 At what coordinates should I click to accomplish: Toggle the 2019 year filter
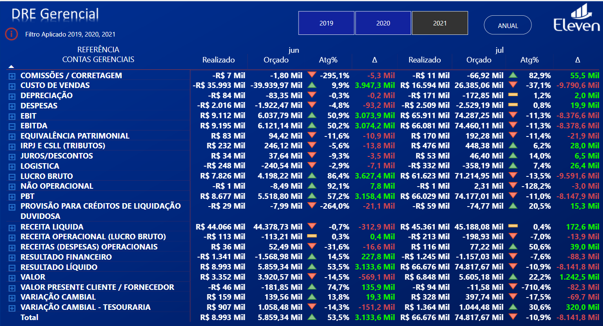326,23
